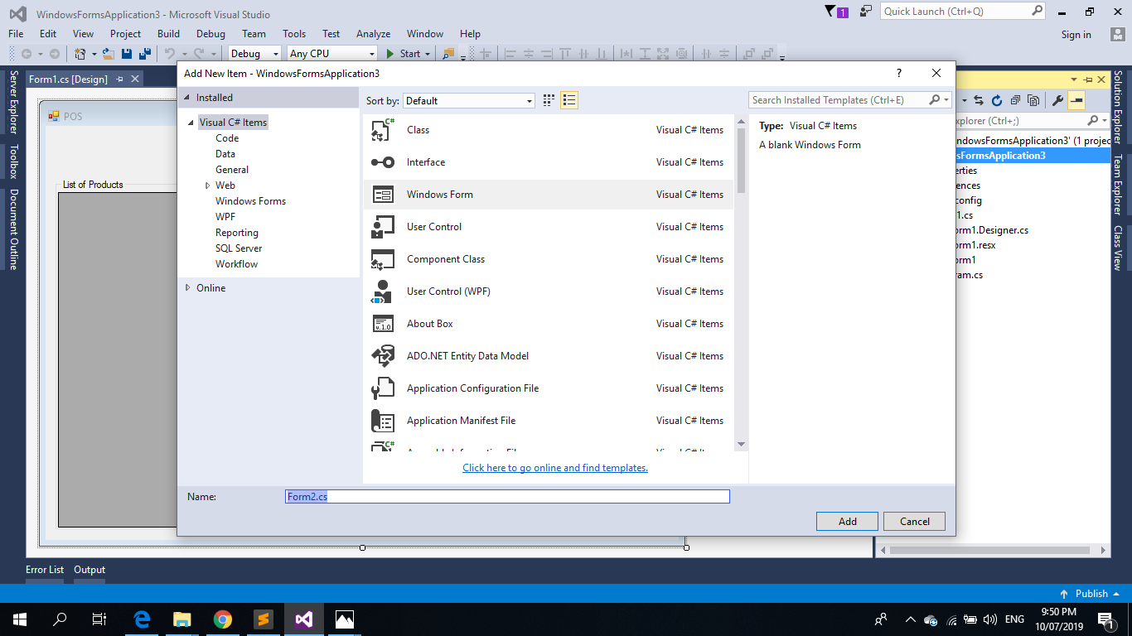Expand the Online templates node
This screenshot has height=636, width=1132.
point(188,288)
